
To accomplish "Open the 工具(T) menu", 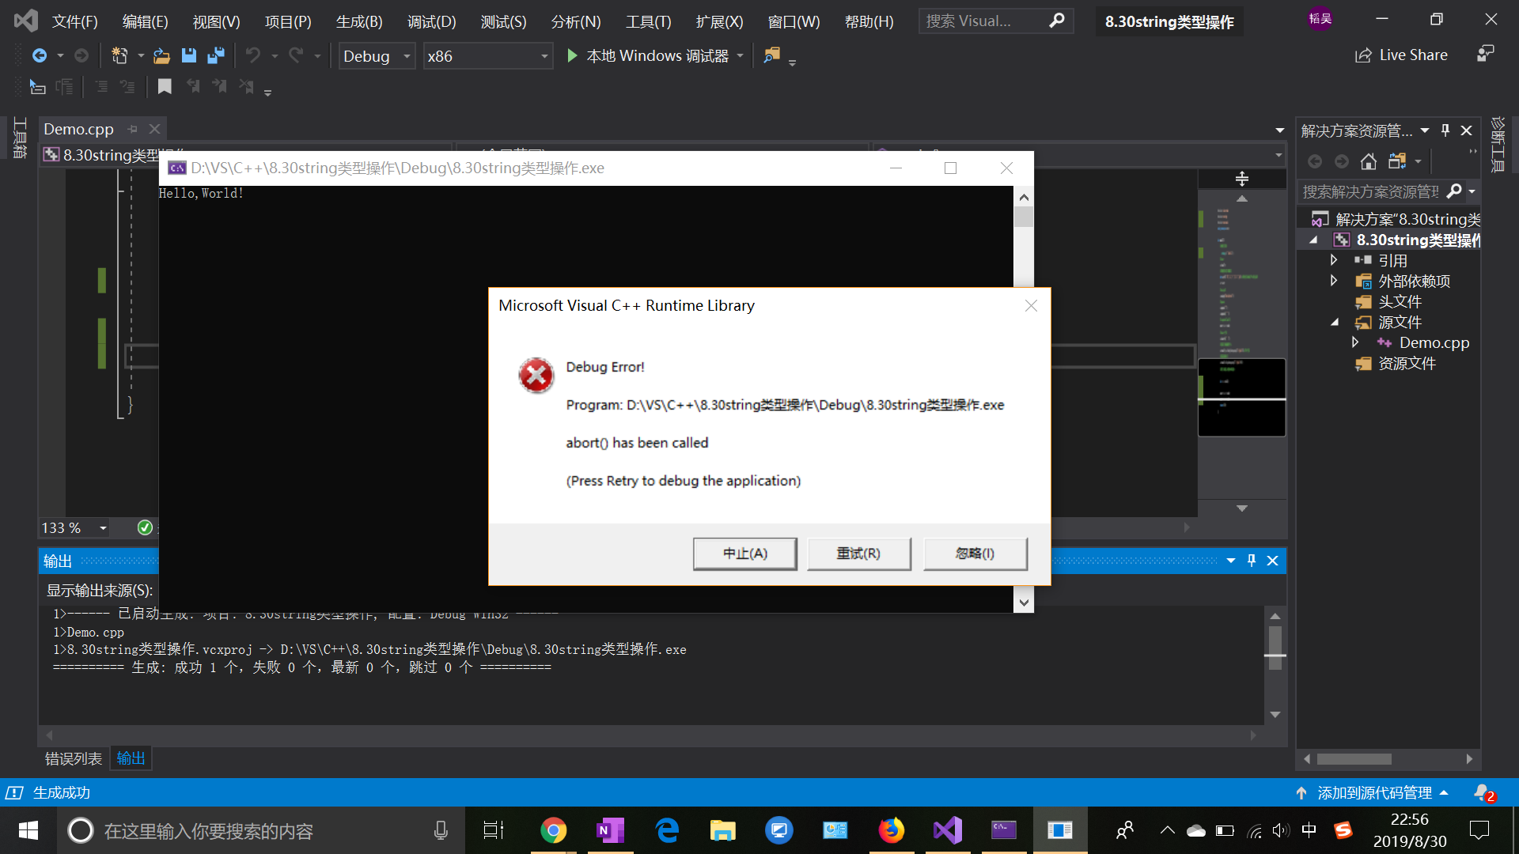I will (648, 21).
